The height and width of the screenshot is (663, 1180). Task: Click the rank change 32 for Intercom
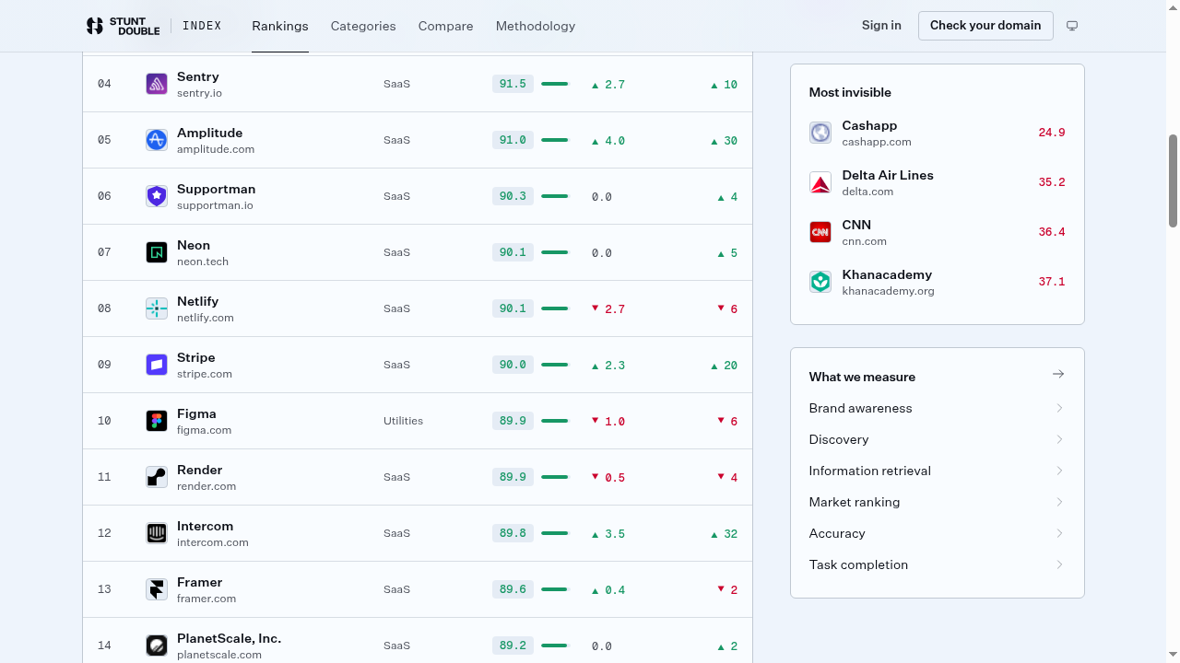coord(724,534)
